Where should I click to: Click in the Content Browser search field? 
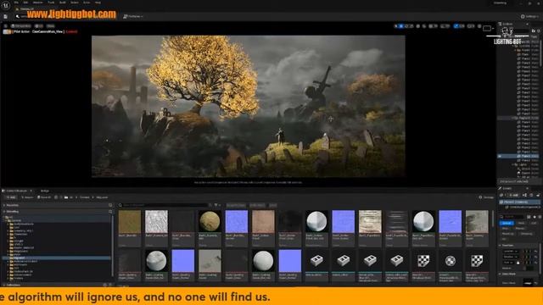pyautogui.click(x=165, y=205)
